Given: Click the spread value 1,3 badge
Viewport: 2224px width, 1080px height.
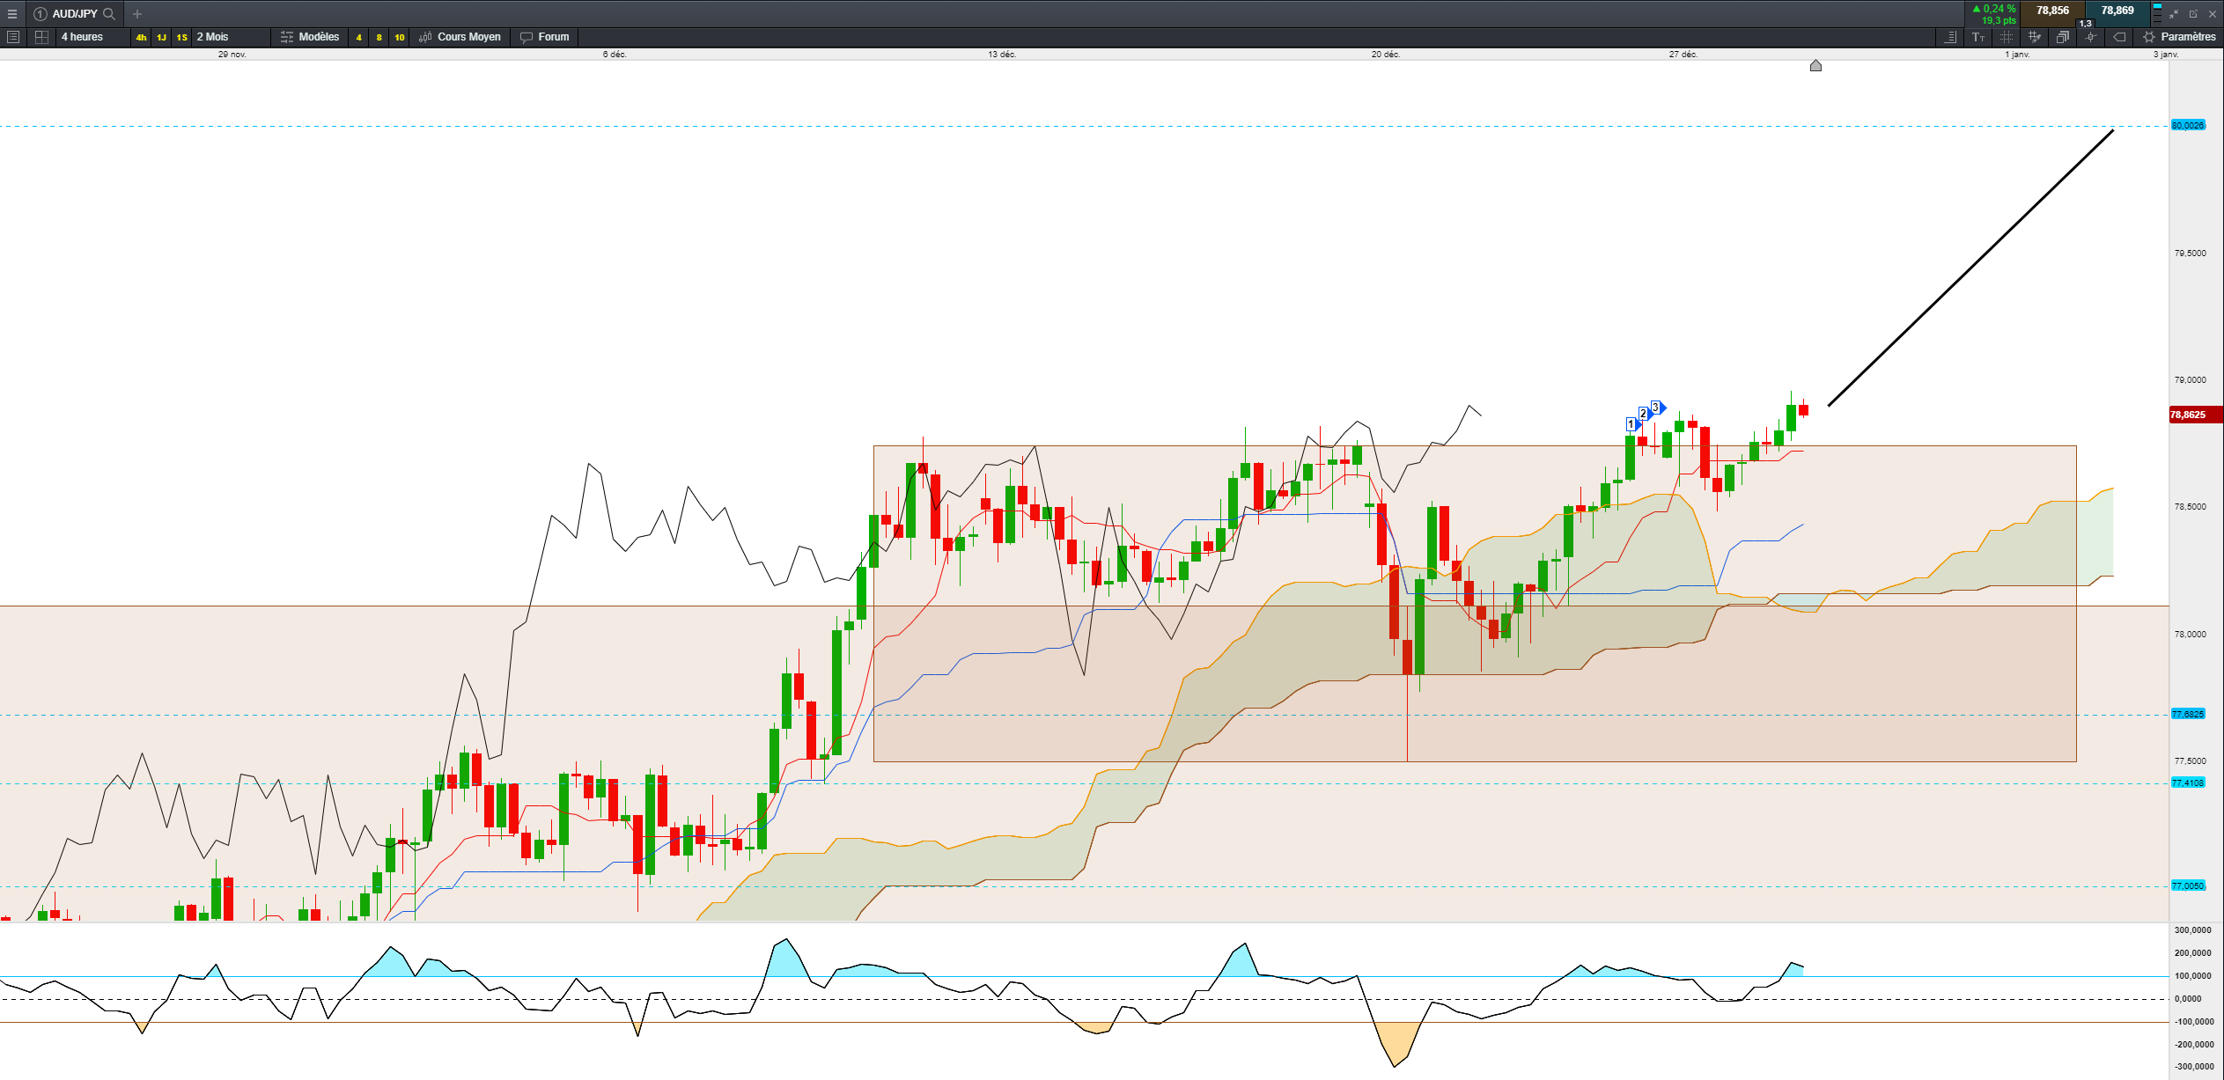Looking at the screenshot, I should [2085, 24].
